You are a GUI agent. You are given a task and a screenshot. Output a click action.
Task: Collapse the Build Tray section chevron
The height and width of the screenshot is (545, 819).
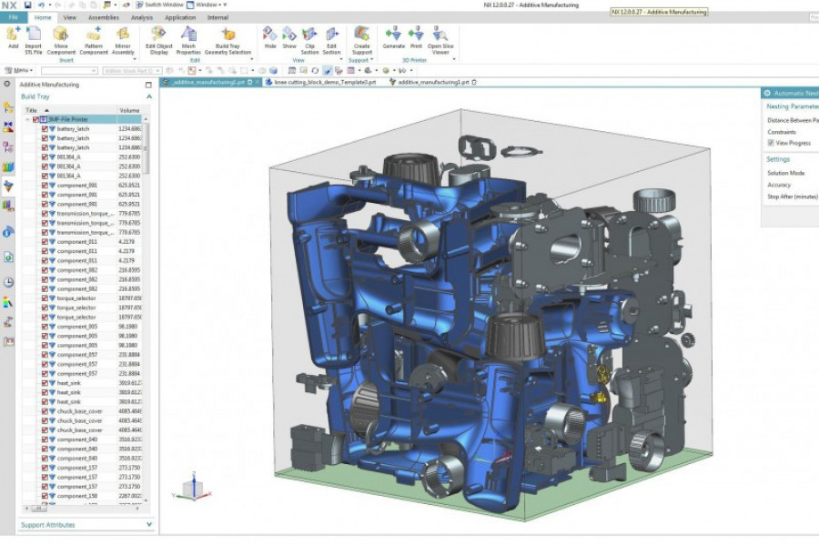149,96
